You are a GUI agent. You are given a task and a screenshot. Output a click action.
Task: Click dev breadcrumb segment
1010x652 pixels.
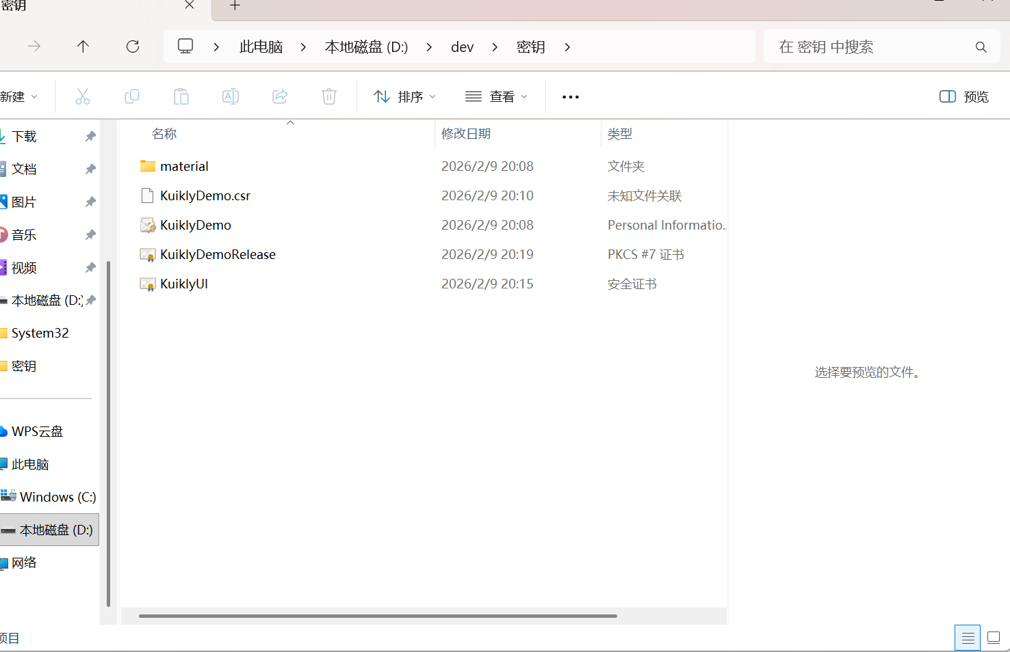point(463,47)
